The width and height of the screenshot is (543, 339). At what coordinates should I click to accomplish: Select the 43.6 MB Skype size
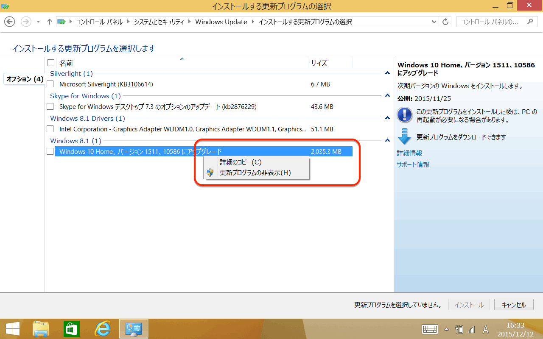pos(322,107)
